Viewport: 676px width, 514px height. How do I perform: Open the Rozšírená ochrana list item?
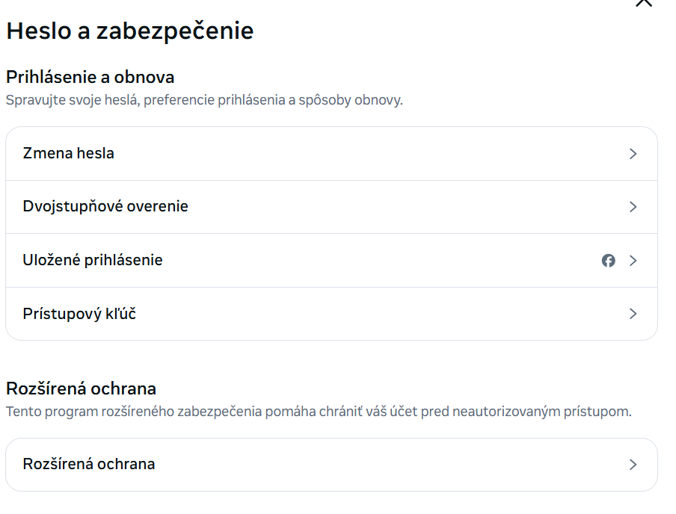click(331, 465)
